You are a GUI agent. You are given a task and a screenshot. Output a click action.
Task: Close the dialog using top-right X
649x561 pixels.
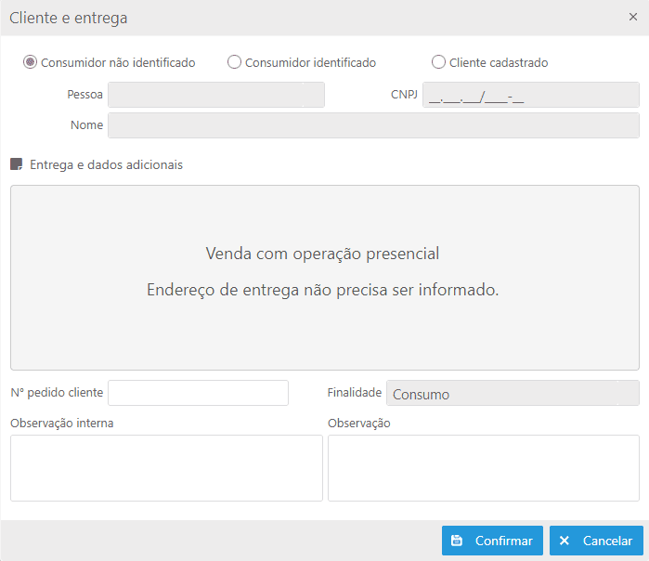(x=633, y=17)
